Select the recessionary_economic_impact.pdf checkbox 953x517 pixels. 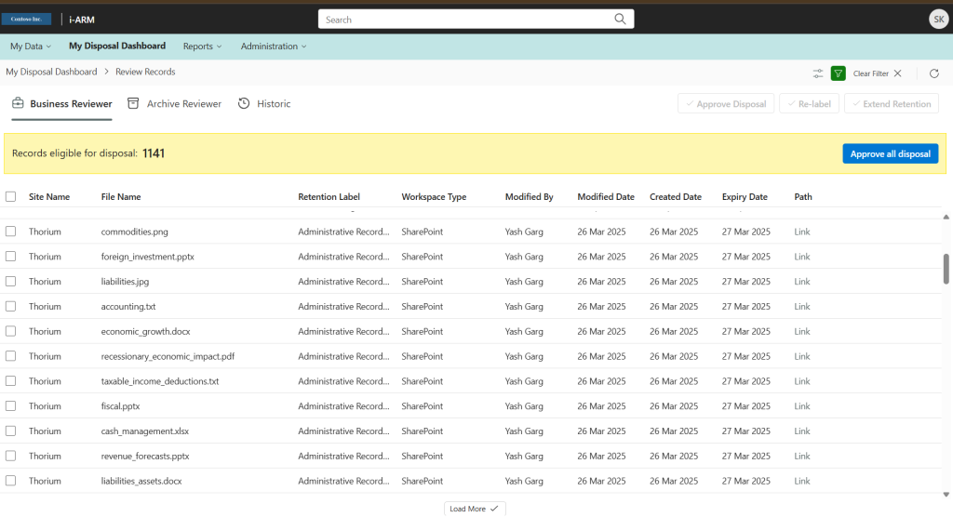pos(10,356)
